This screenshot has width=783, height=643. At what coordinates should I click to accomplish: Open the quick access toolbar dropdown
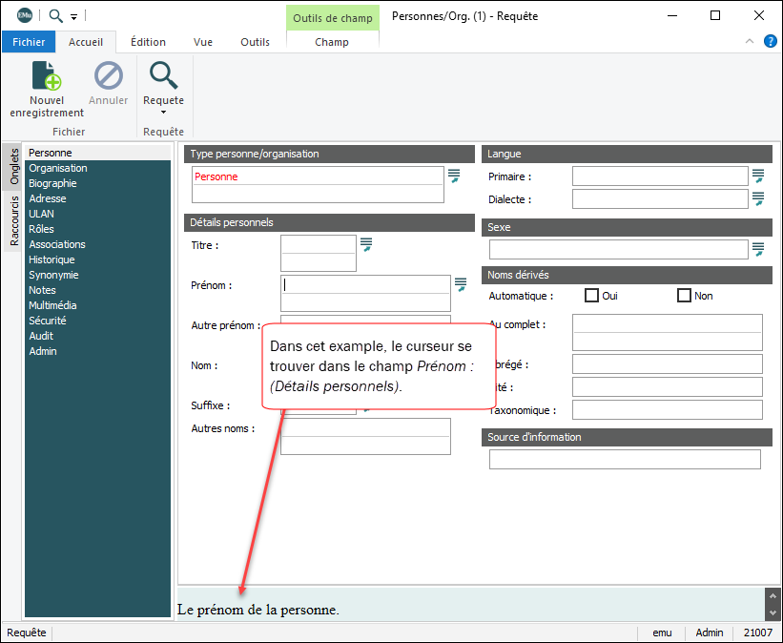pyautogui.click(x=74, y=16)
